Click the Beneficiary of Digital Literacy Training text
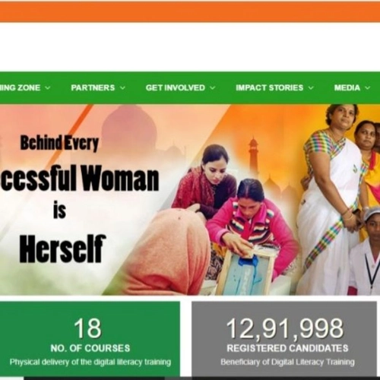 [x=287, y=362]
